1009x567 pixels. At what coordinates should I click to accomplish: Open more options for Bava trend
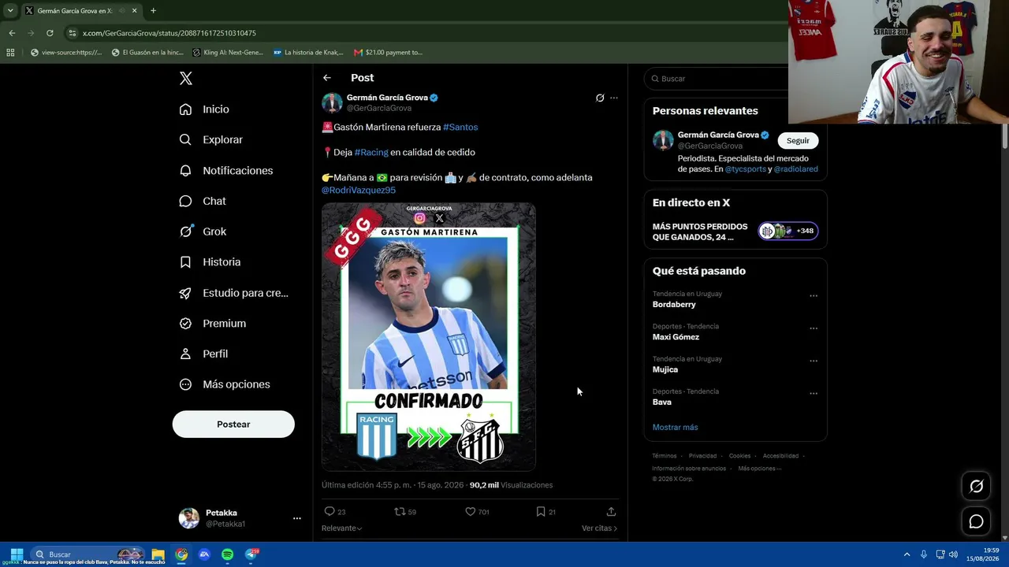[814, 393]
